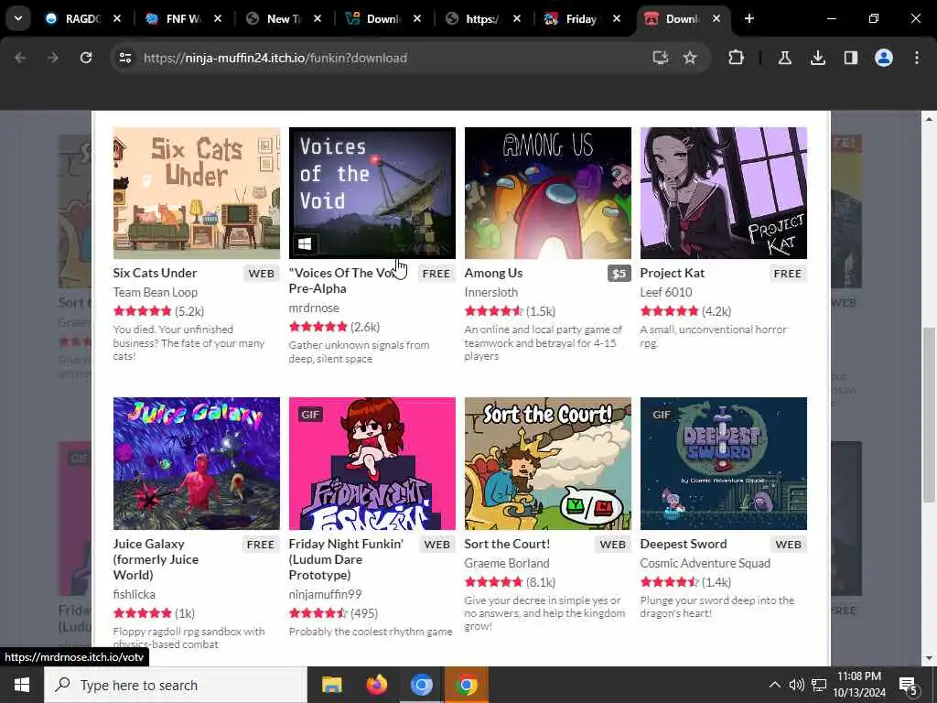Visit ninjamuffin99 author page
937x703 pixels.
(325, 594)
